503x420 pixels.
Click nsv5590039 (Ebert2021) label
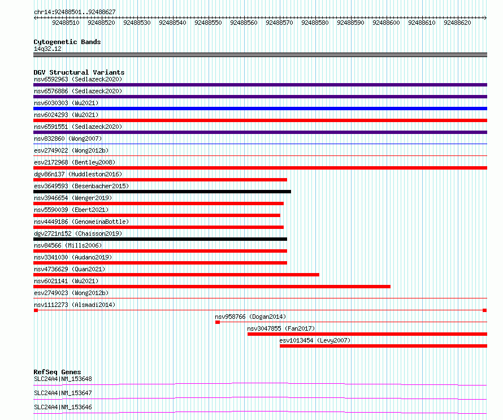71,210
